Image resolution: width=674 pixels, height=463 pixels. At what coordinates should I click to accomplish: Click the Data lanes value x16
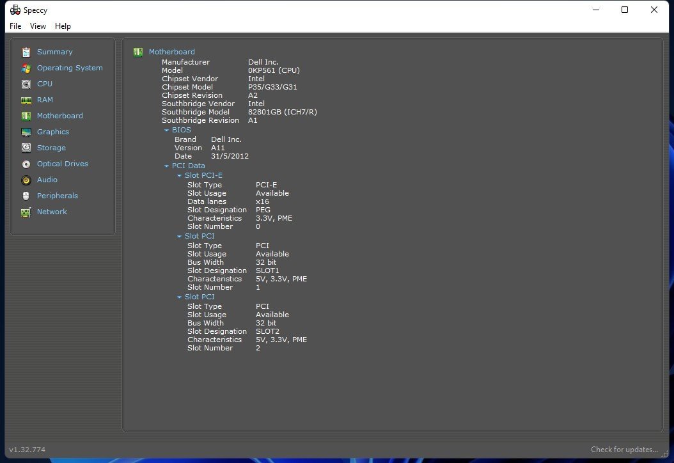tap(262, 201)
